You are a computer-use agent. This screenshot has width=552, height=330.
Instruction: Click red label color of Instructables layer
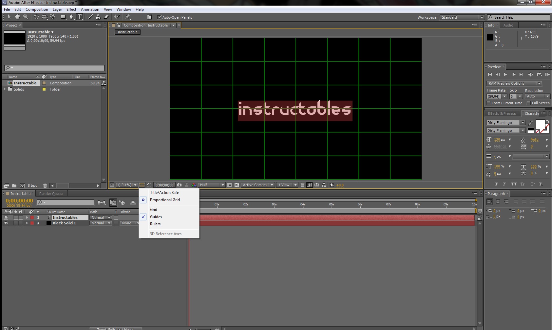[32, 217]
